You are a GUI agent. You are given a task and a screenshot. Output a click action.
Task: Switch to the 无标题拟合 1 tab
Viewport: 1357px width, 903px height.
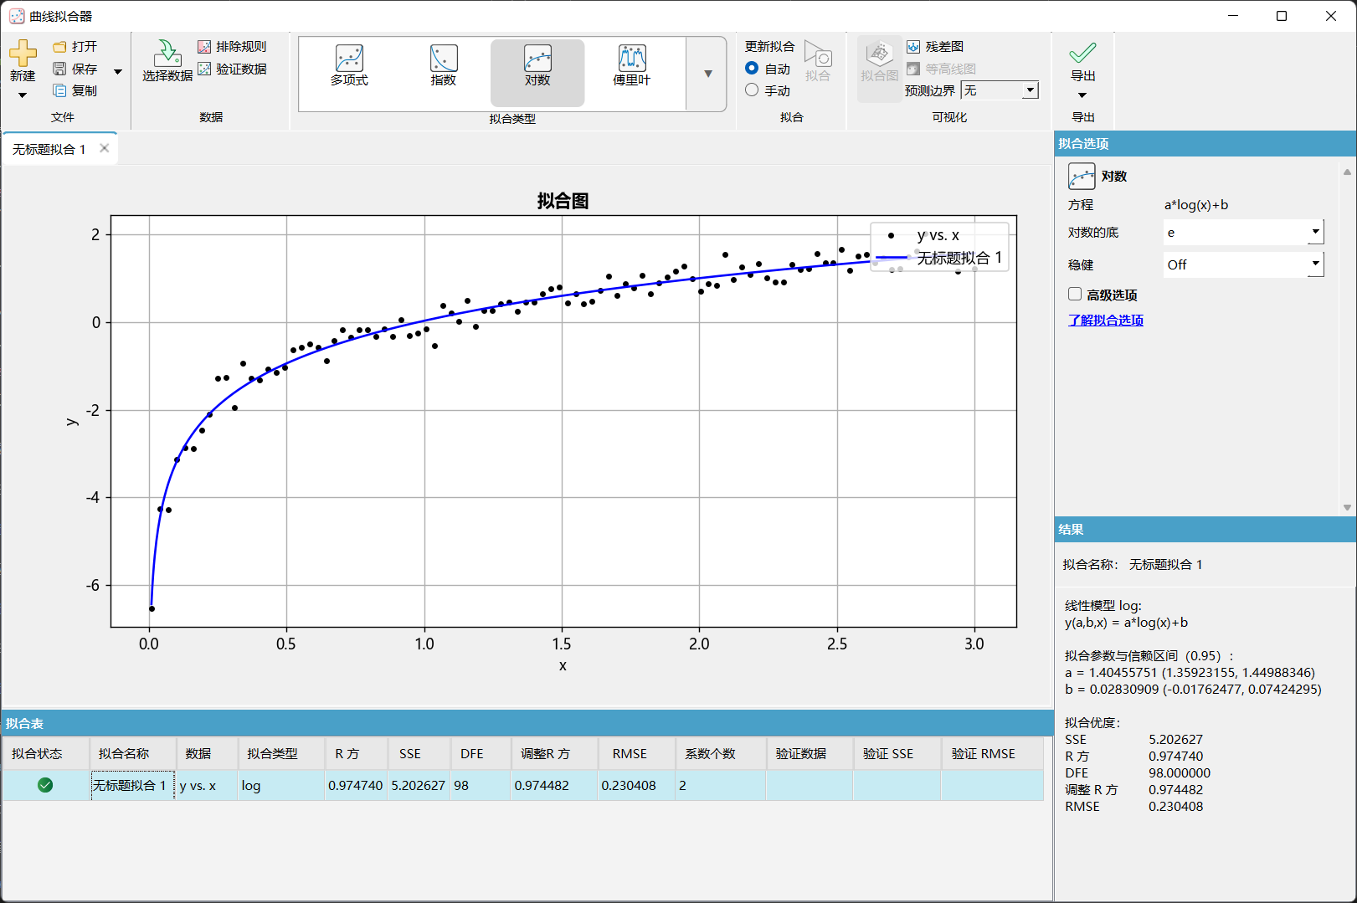[x=49, y=149]
